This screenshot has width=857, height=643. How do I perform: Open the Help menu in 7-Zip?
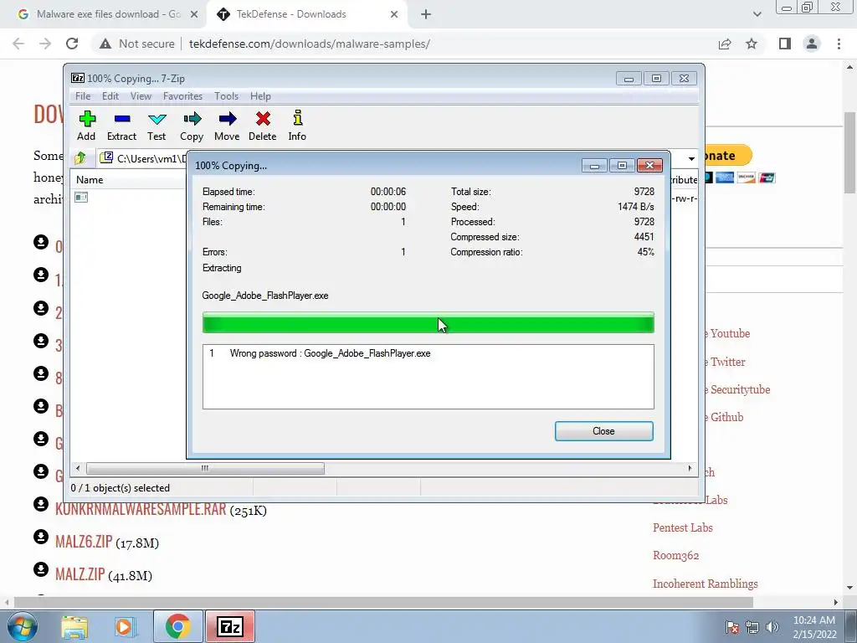tap(261, 96)
